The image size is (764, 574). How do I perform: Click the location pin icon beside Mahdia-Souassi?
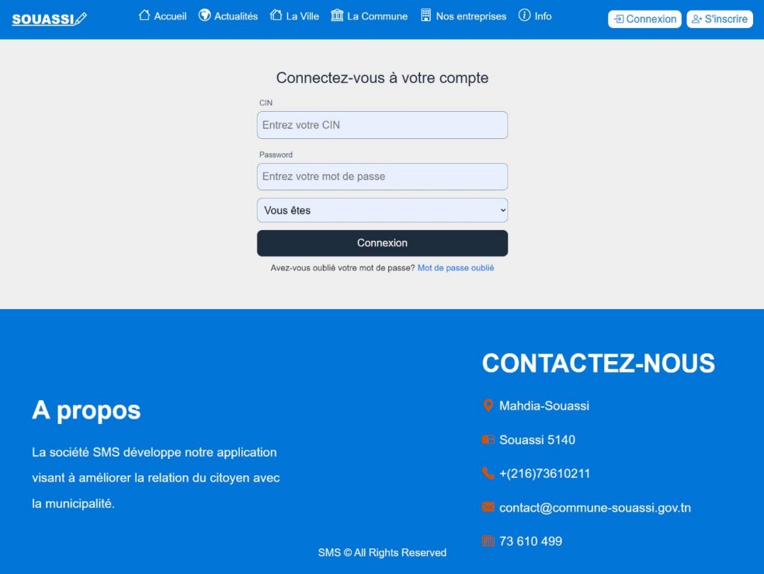click(x=488, y=405)
